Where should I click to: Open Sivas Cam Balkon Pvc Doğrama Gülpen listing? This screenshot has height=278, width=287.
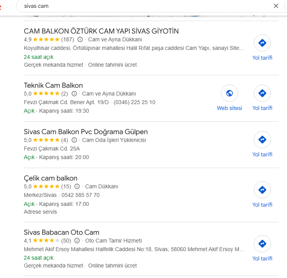click(86, 132)
